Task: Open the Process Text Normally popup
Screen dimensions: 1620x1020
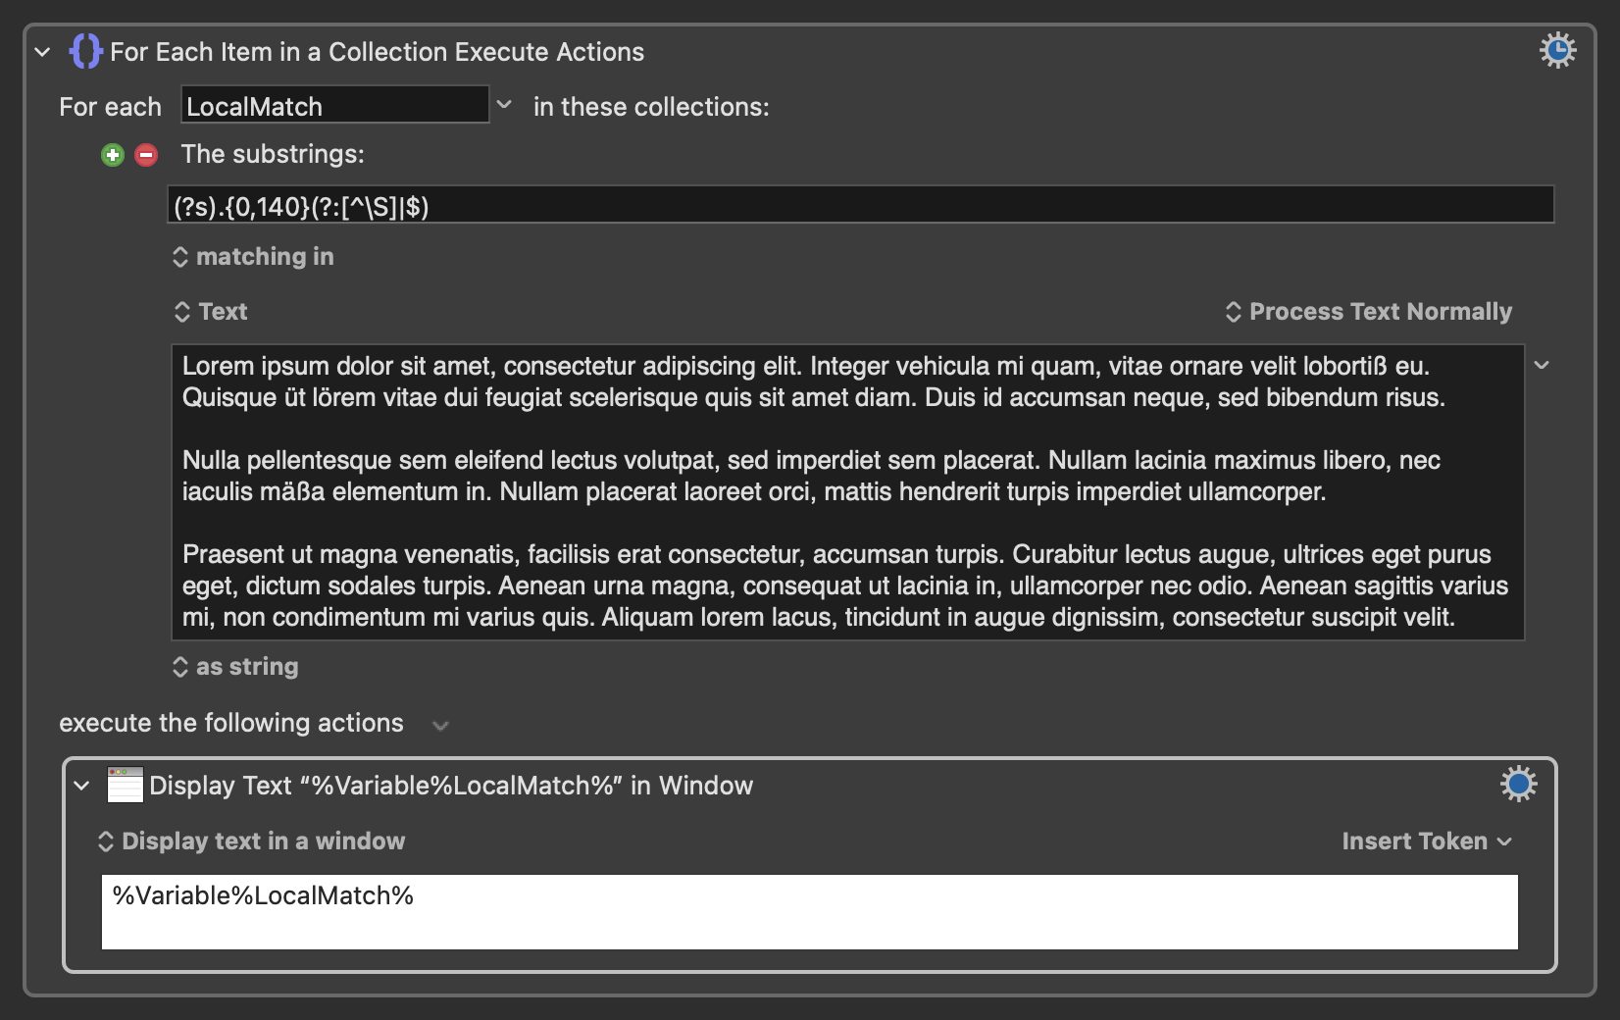Action: [x=1369, y=312]
